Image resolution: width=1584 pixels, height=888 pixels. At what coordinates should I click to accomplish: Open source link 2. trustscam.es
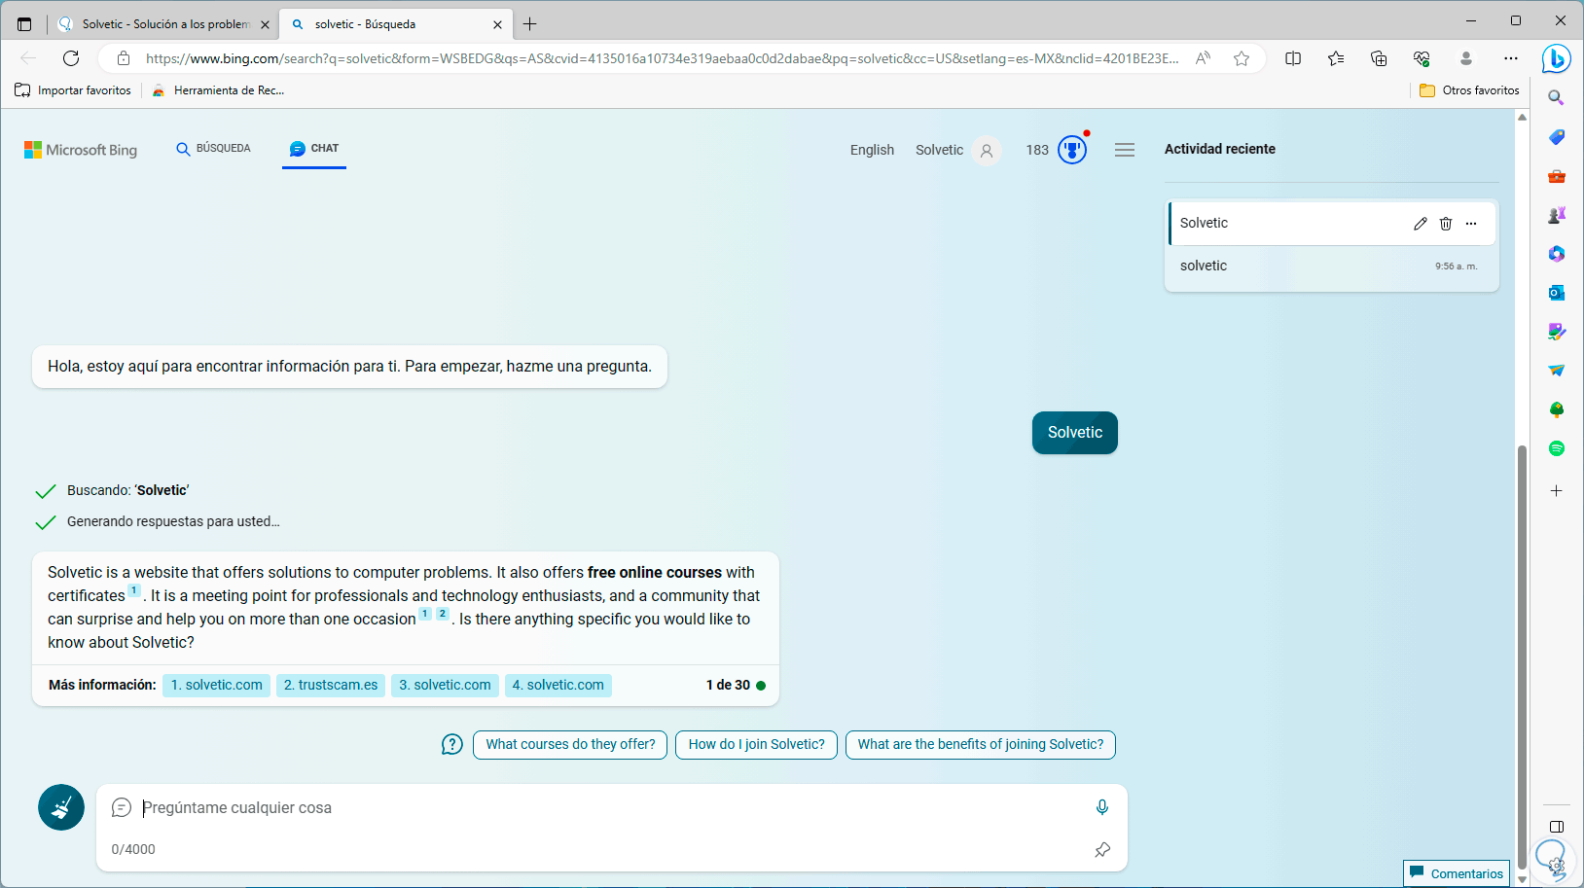[331, 686]
